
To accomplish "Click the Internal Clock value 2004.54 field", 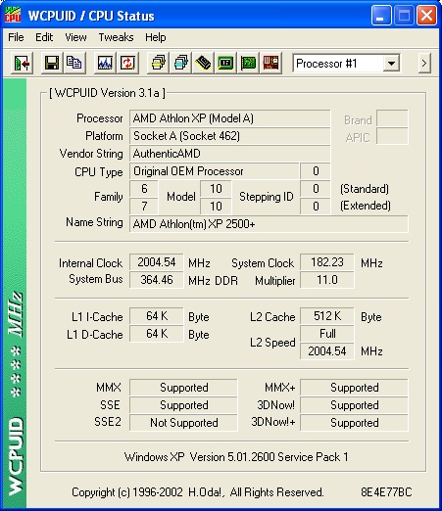I will [x=157, y=262].
